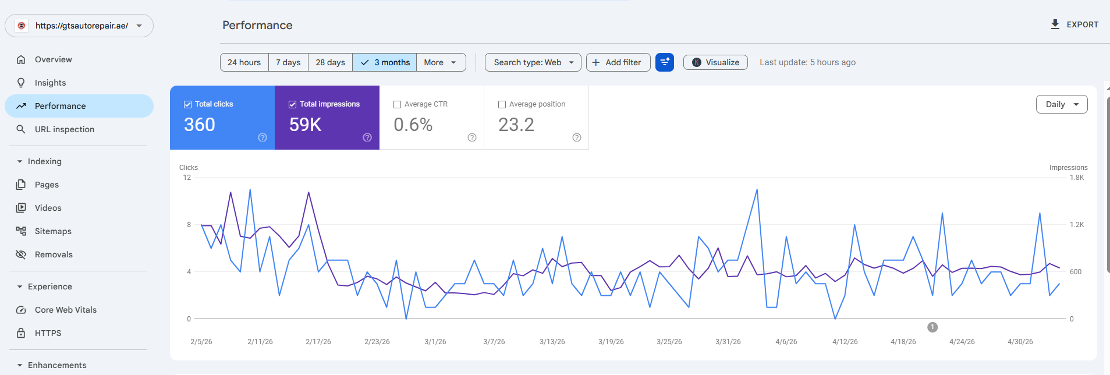Image resolution: width=1110 pixels, height=375 pixels.
Task: Click the site favicon in the property selector
Action: coord(22,26)
